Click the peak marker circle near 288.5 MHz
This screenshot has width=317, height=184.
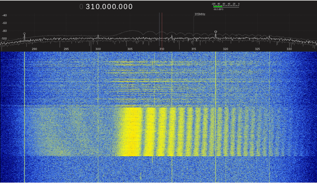click(24, 34)
